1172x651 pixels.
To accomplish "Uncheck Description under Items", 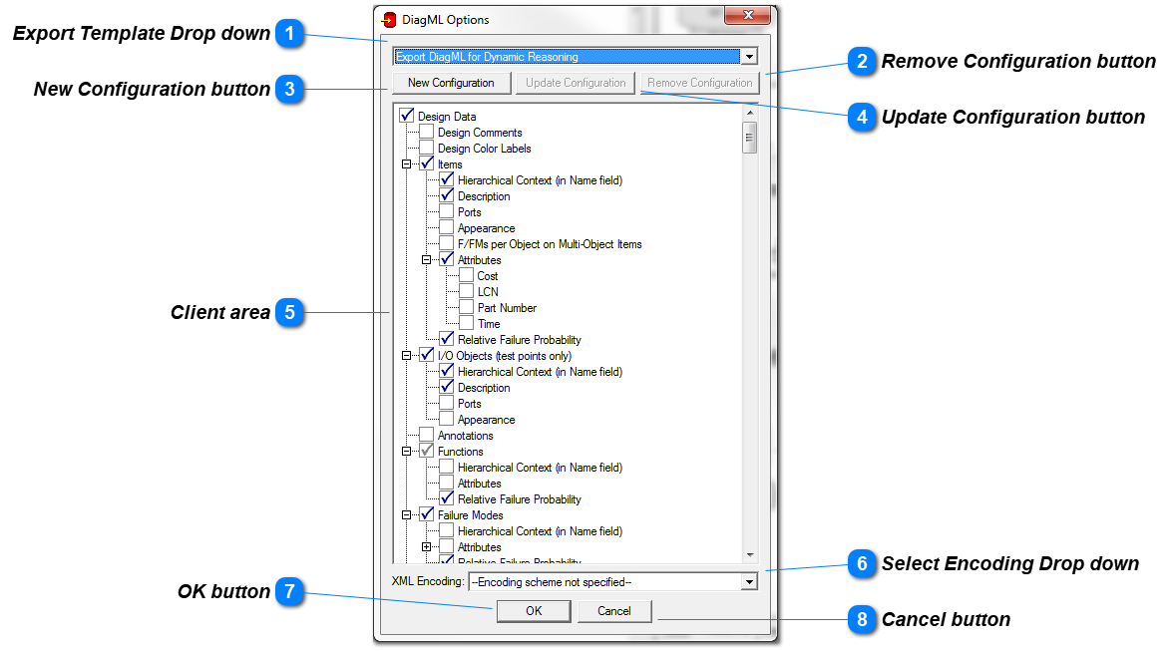I will (x=447, y=195).
